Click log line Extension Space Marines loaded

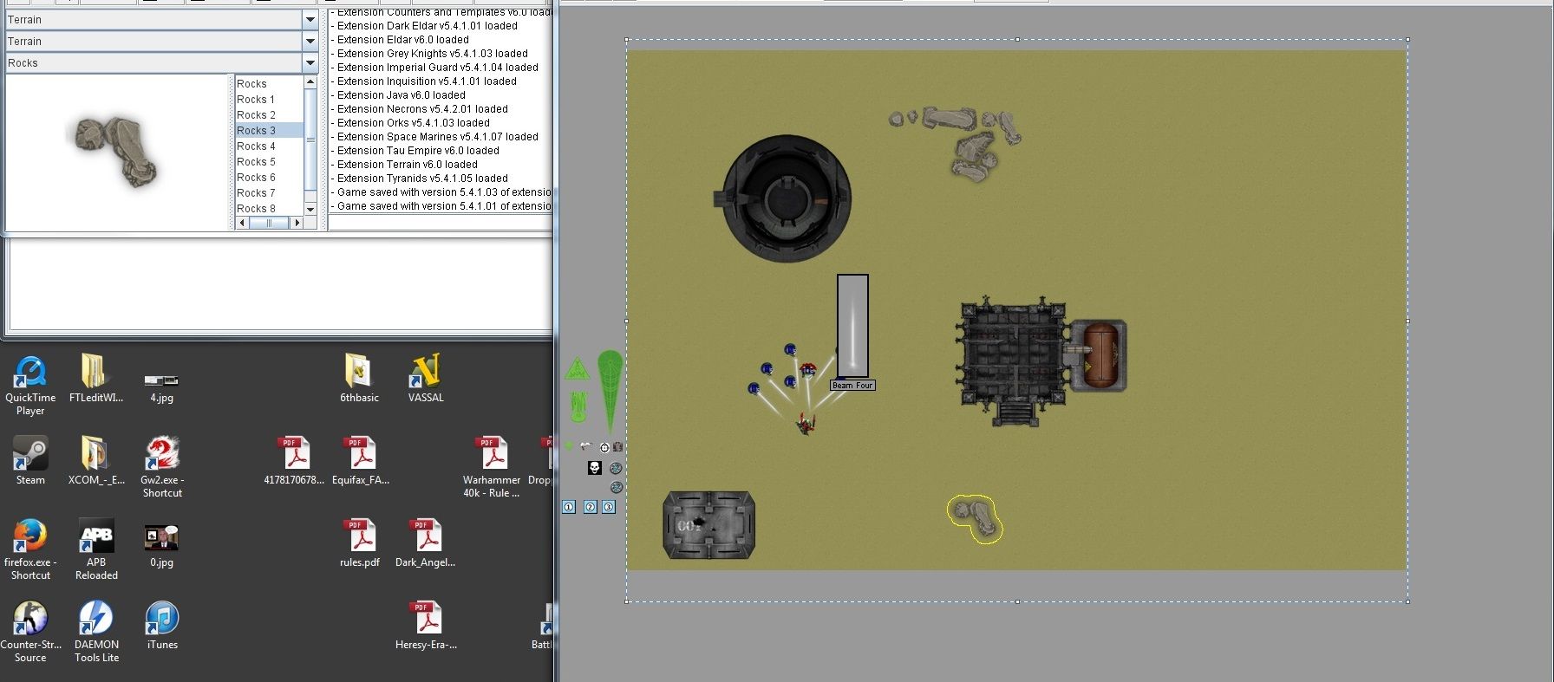click(x=434, y=137)
